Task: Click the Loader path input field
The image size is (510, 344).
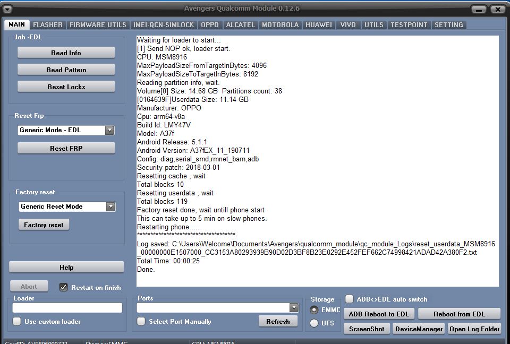Action: (x=67, y=307)
